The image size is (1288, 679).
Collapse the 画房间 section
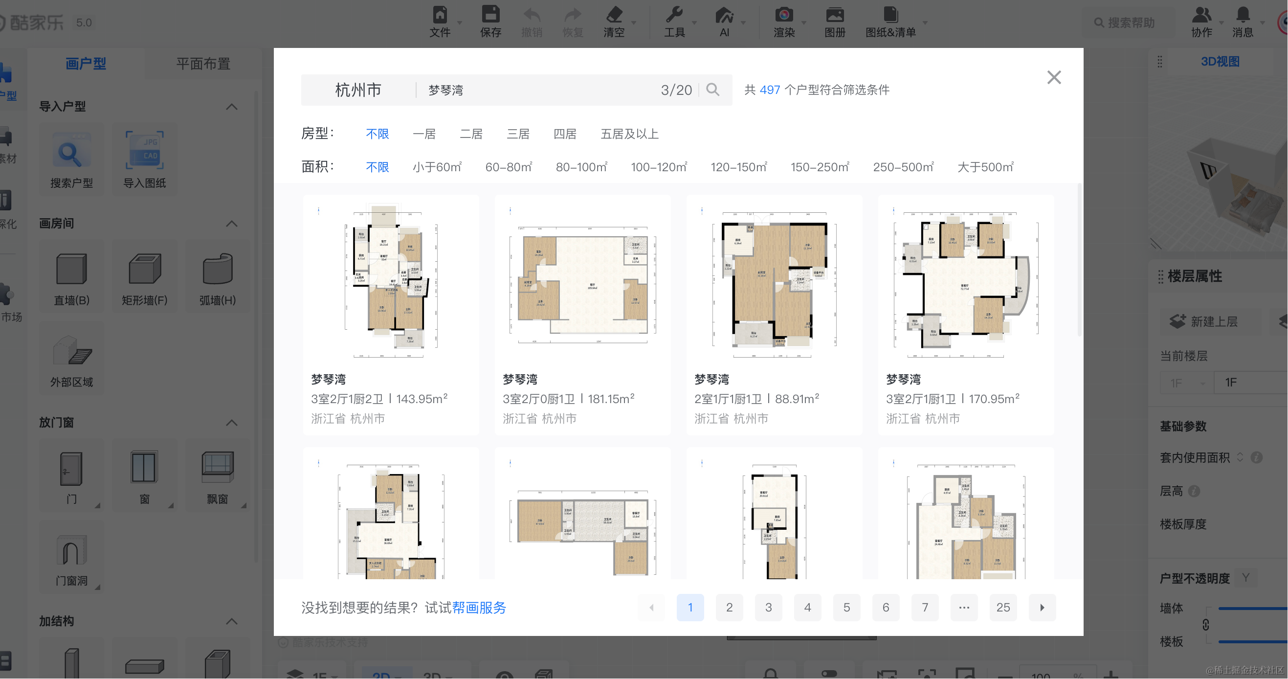click(231, 224)
